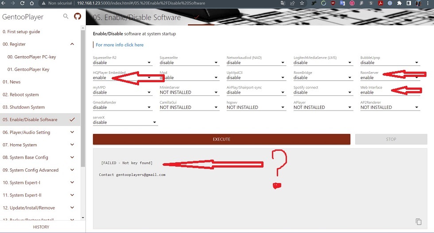
Task: Click the browser forward arrow
Action: [13, 3]
